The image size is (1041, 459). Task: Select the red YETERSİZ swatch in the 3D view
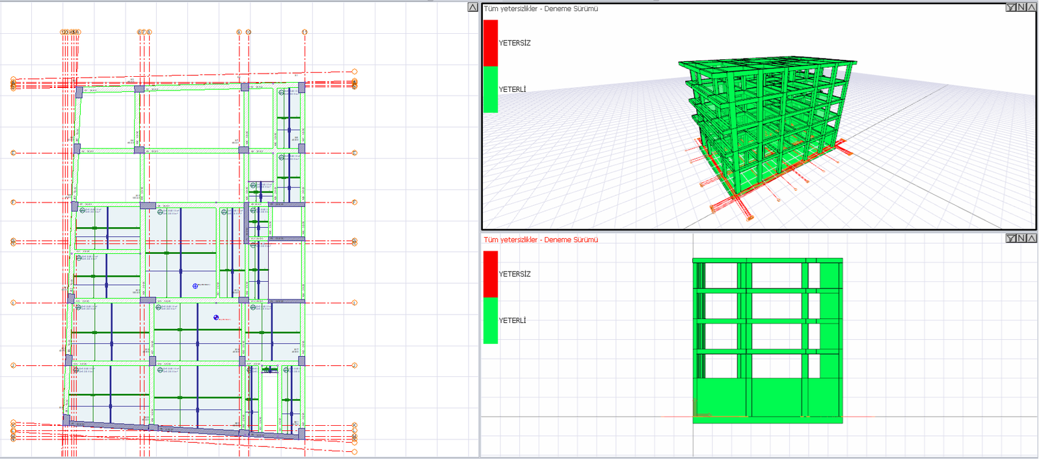click(491, 43)
